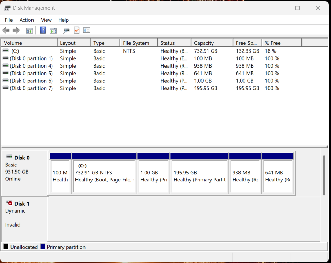Select Disk 0 partition 7 in volume list

[31, 88]
